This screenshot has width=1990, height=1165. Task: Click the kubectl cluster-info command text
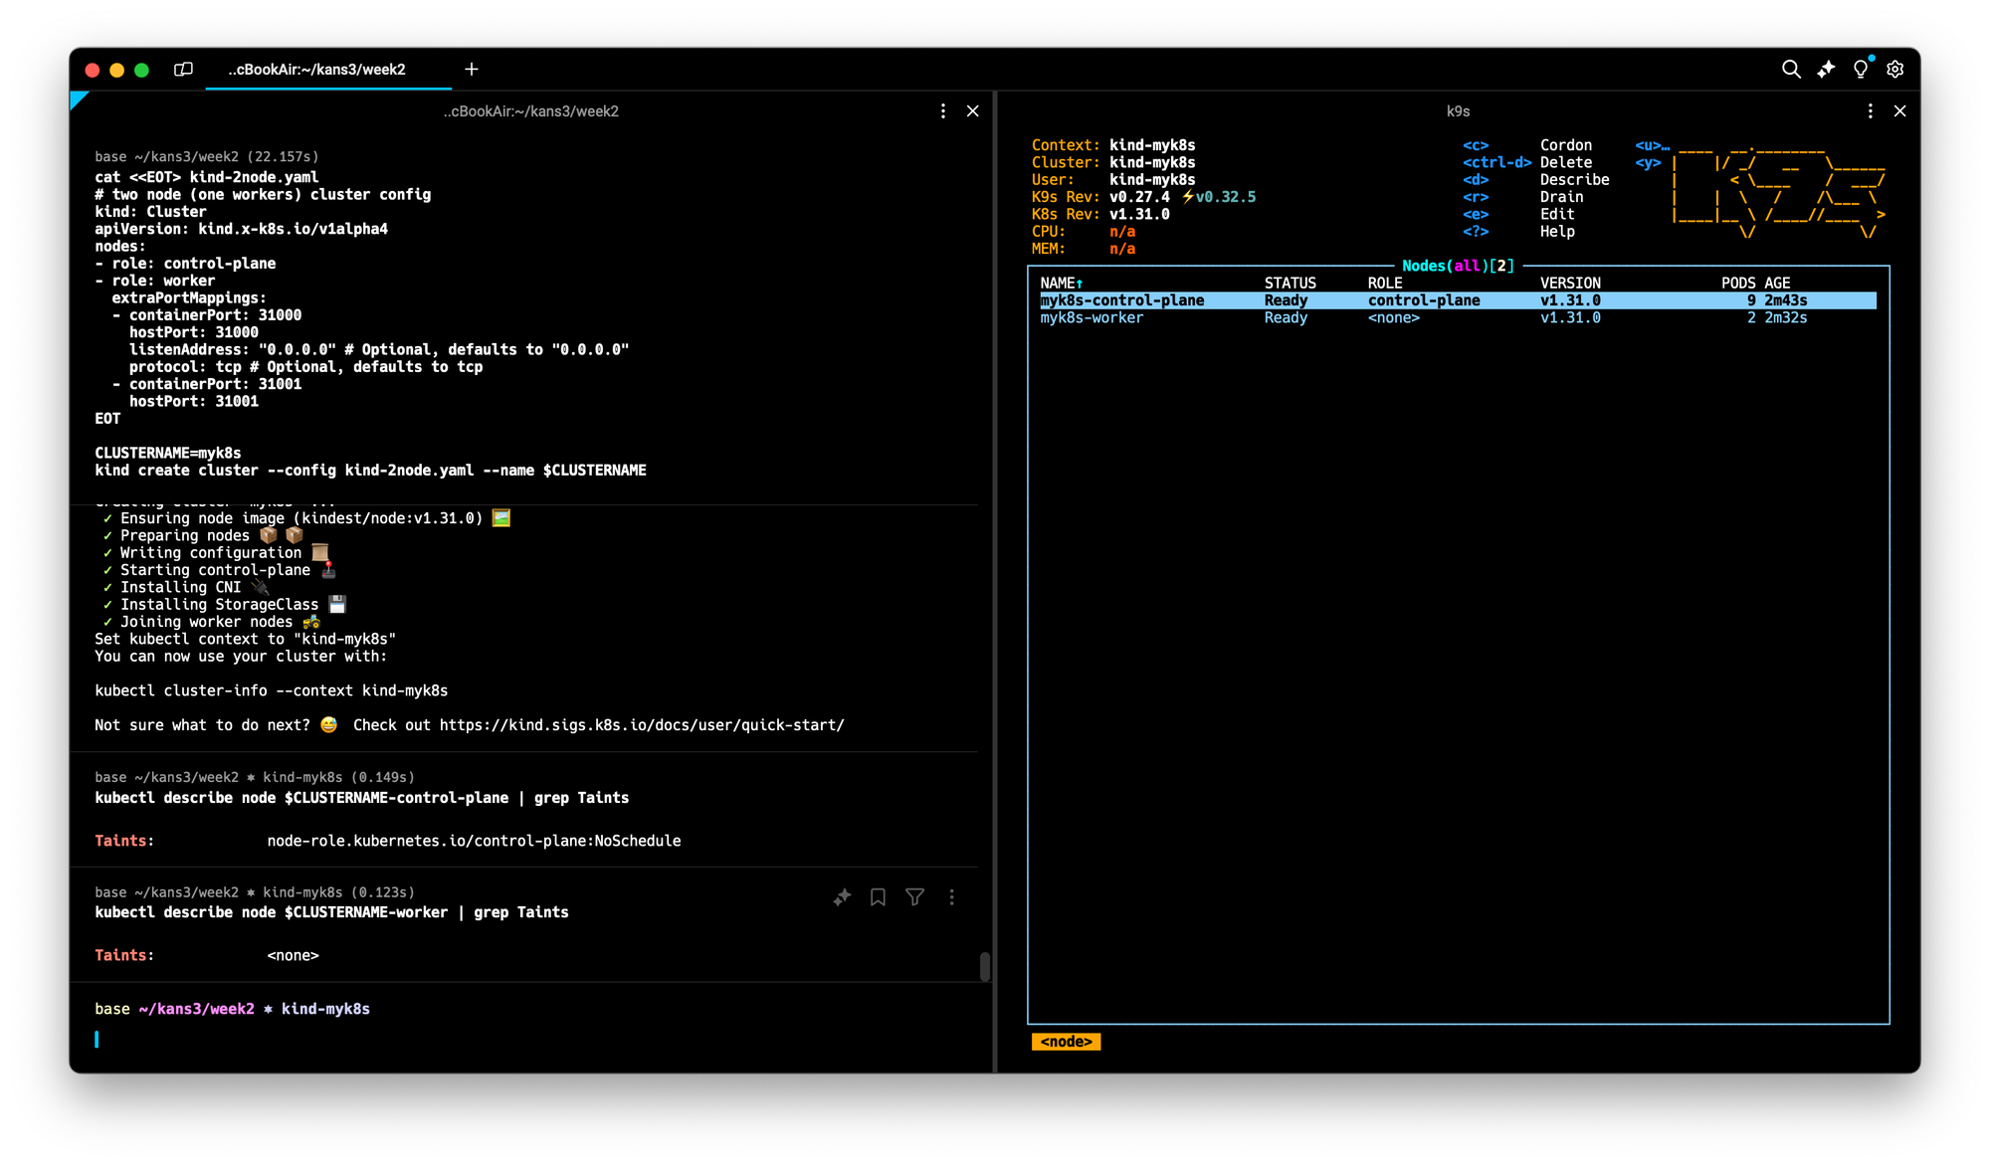coord(271,691)
